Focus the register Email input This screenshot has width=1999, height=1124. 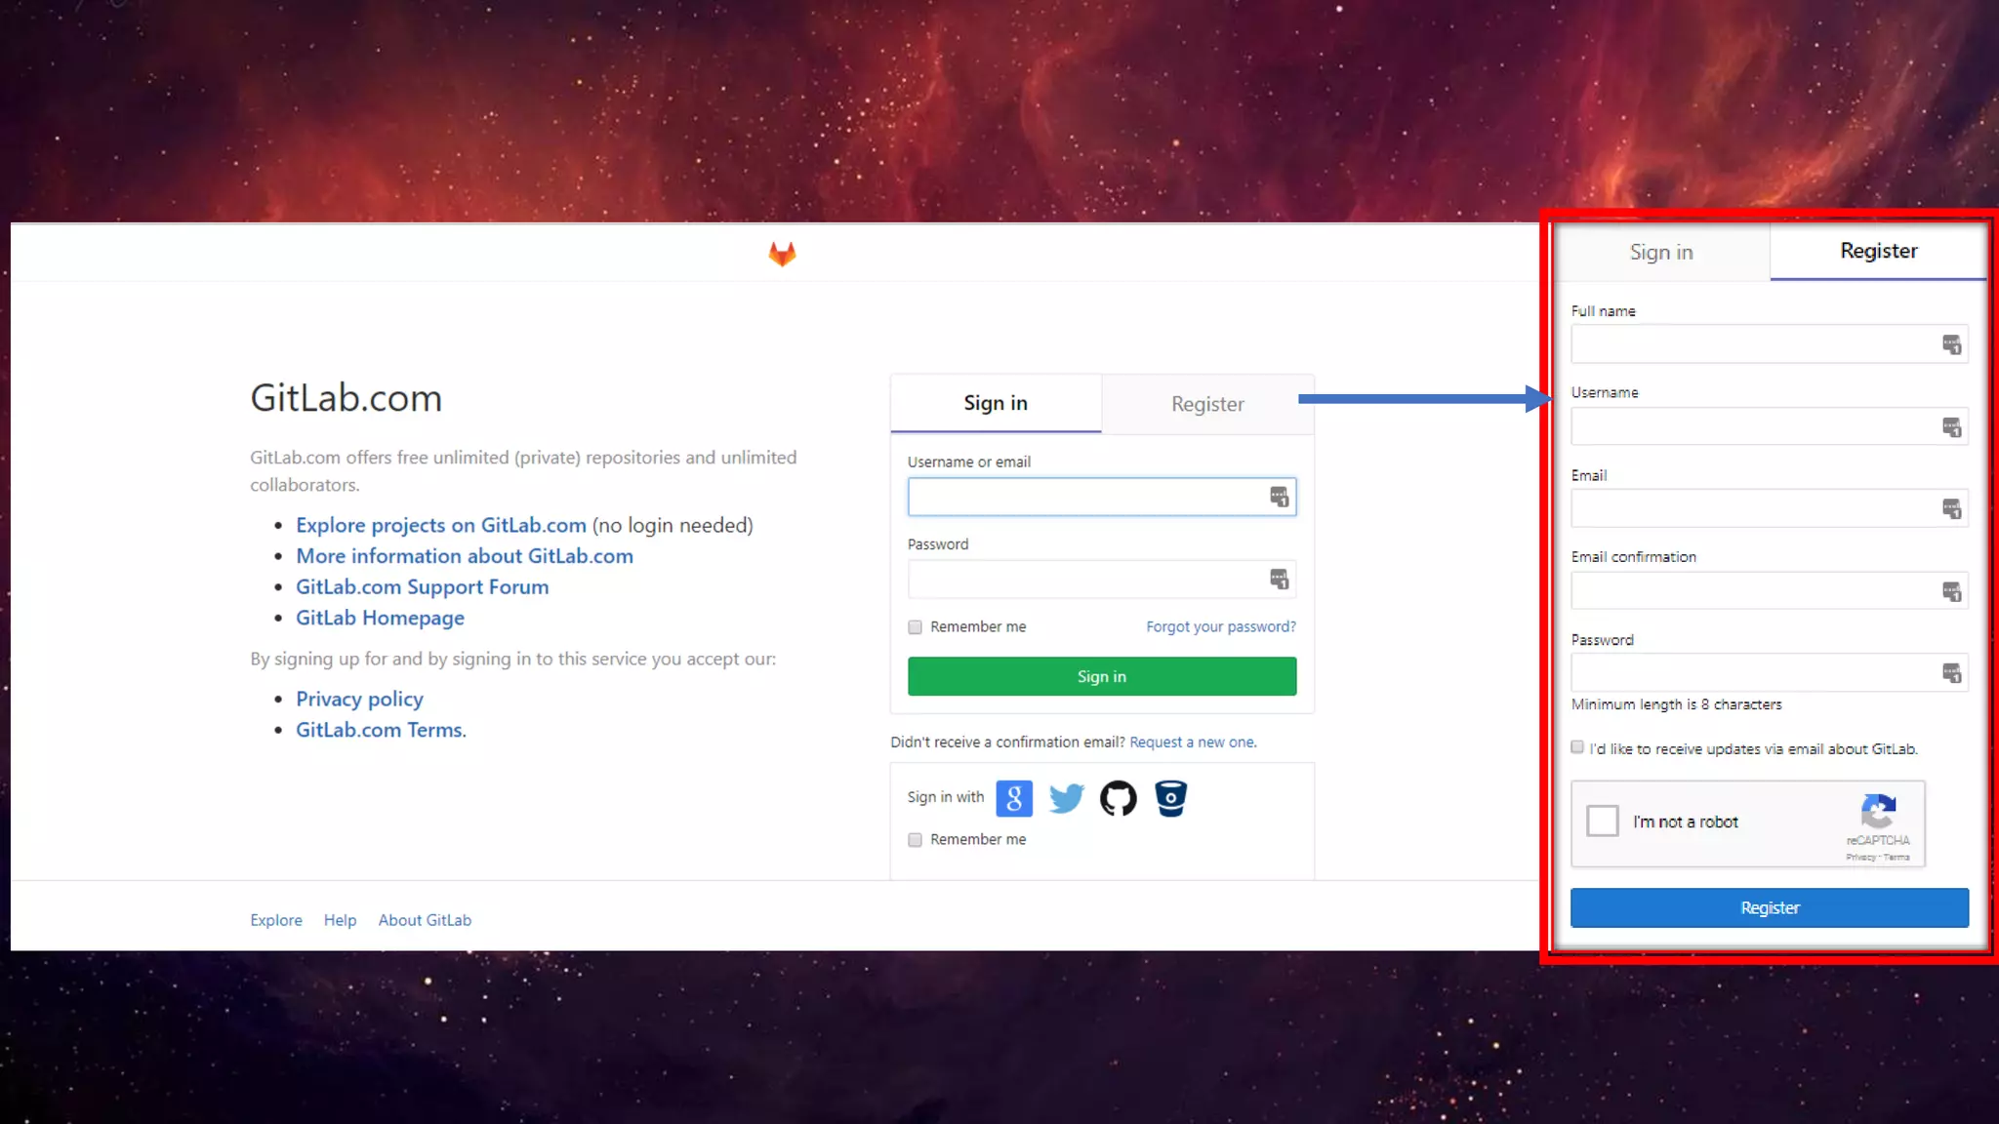tap(1770, 508)
